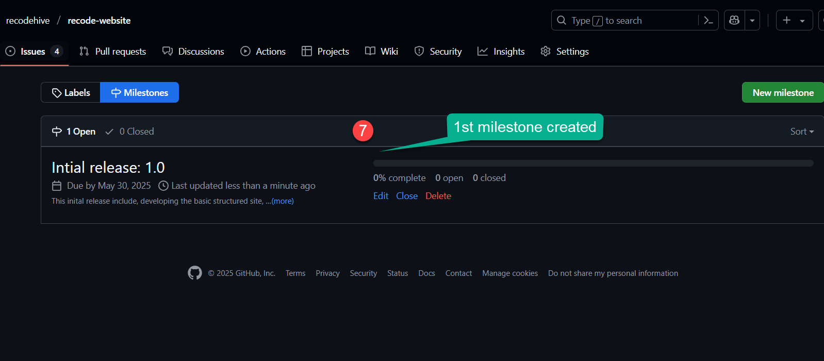Open the Copilot chat icon
This screenshot has height=361, width=824.
(734, 21)
